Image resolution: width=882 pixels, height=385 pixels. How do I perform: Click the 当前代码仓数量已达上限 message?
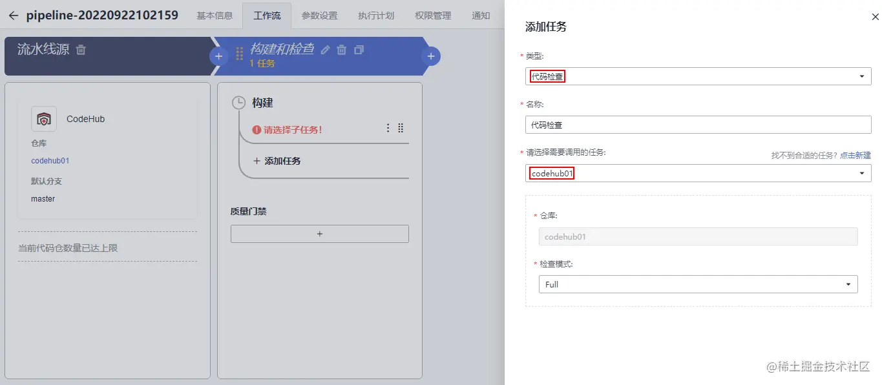point(68,248)
